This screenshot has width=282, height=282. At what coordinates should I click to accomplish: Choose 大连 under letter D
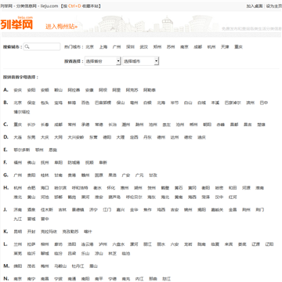pos(17,137)
